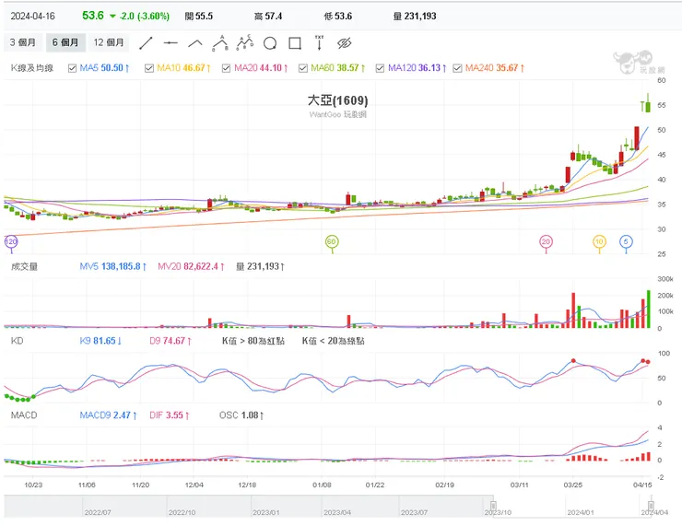
Task: Select the horizontal line drawing tool
Action: [x=170, y=43]
